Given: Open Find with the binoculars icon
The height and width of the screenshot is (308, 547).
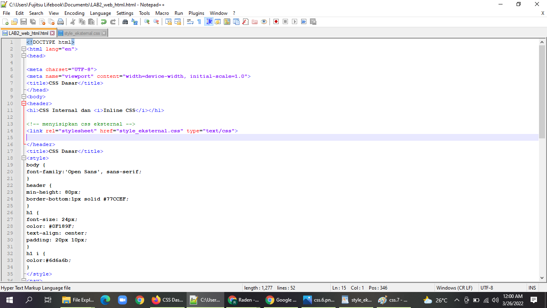Looking at the screenshot, I should tap(125, 22).
